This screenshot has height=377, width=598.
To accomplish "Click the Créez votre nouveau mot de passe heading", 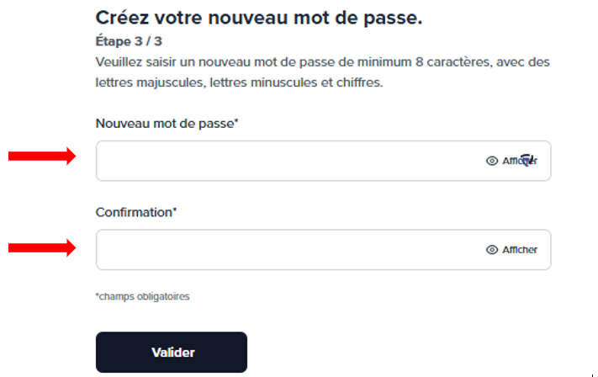I will pyautogui.click(x=259, y=18).
